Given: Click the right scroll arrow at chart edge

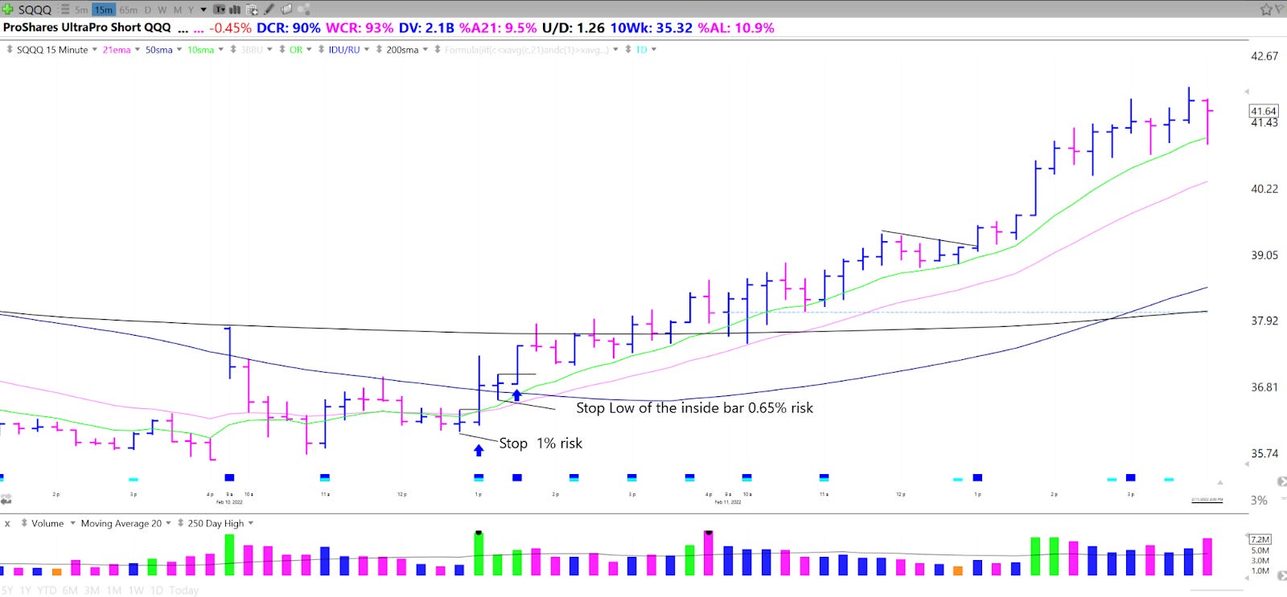Looking at the screenshot, I should (x=1281, y=480).
